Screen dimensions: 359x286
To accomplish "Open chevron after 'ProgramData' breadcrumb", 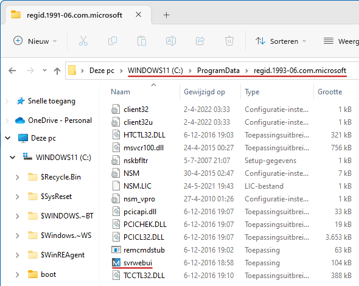I will [x=246, y=71].
